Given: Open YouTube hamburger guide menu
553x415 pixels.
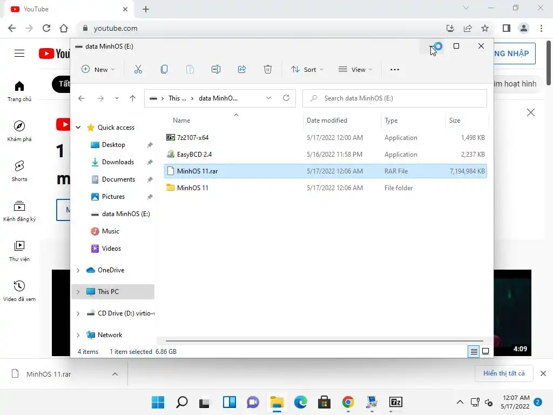Looking at the screenshot, I should pos(19,53).
